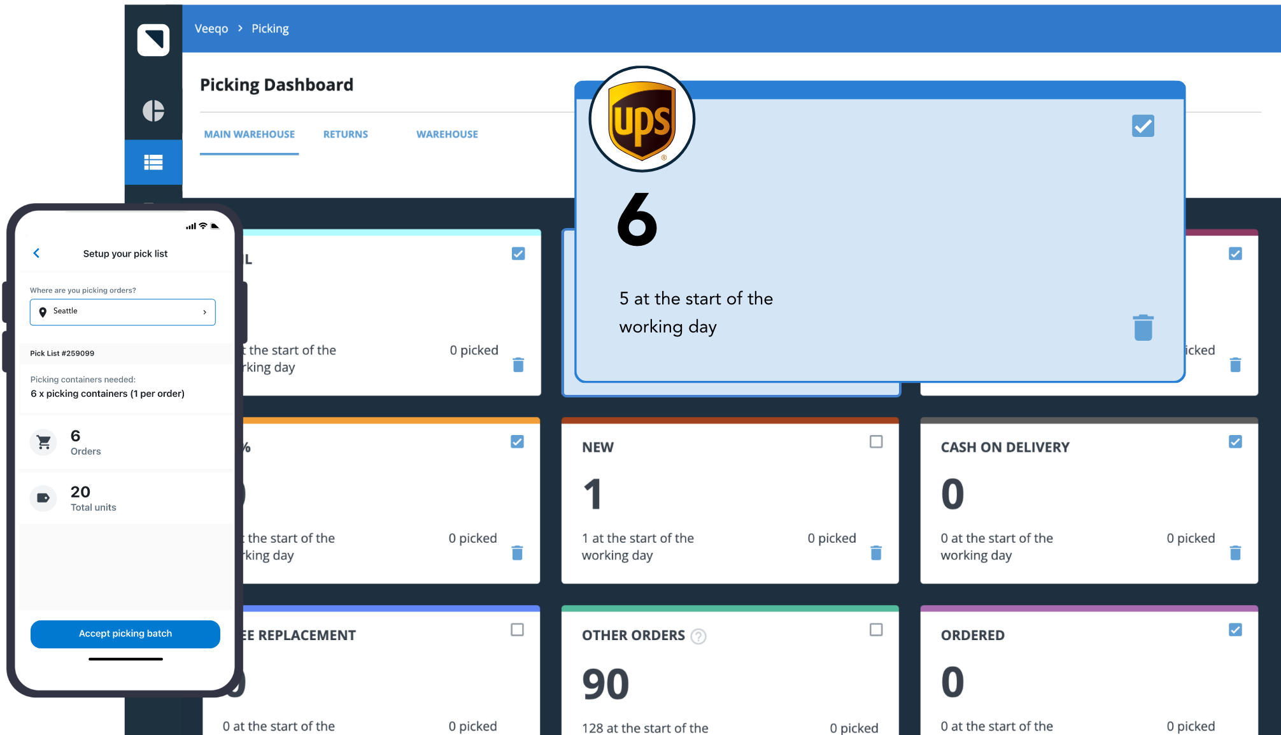Tap the location pin icon beside Seattle
Image resolution: width=1281 pixels, height=735 pixels.
point(43,312)
